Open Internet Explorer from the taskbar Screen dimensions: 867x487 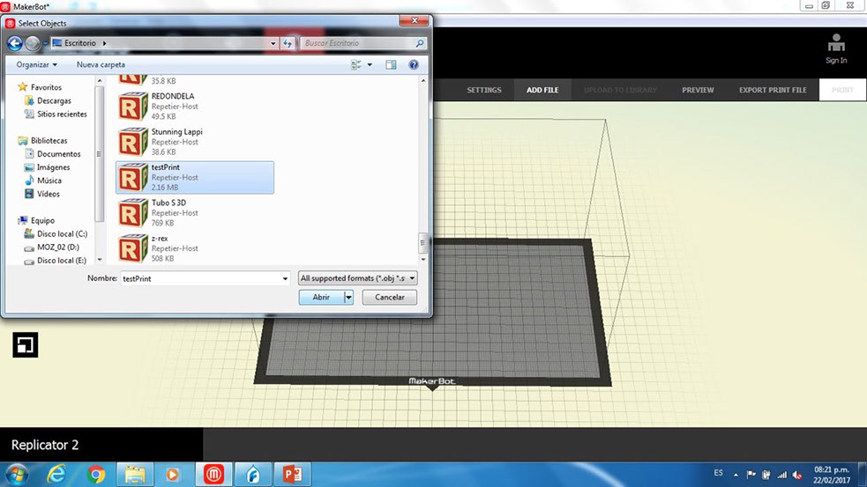[x=56, y=475]
